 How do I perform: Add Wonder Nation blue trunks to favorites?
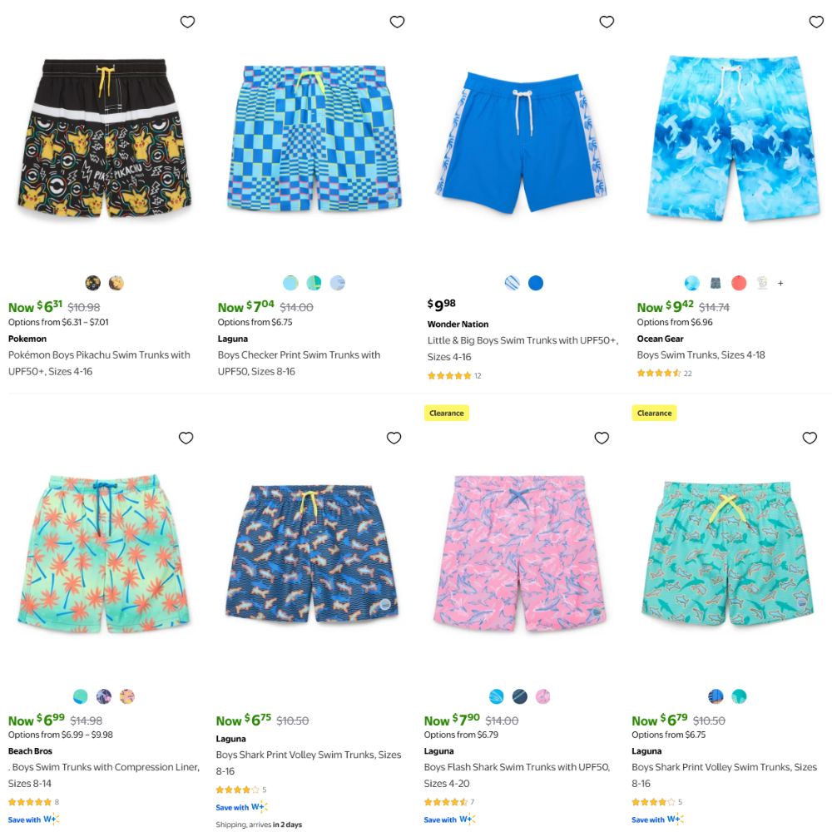[607, 22]
